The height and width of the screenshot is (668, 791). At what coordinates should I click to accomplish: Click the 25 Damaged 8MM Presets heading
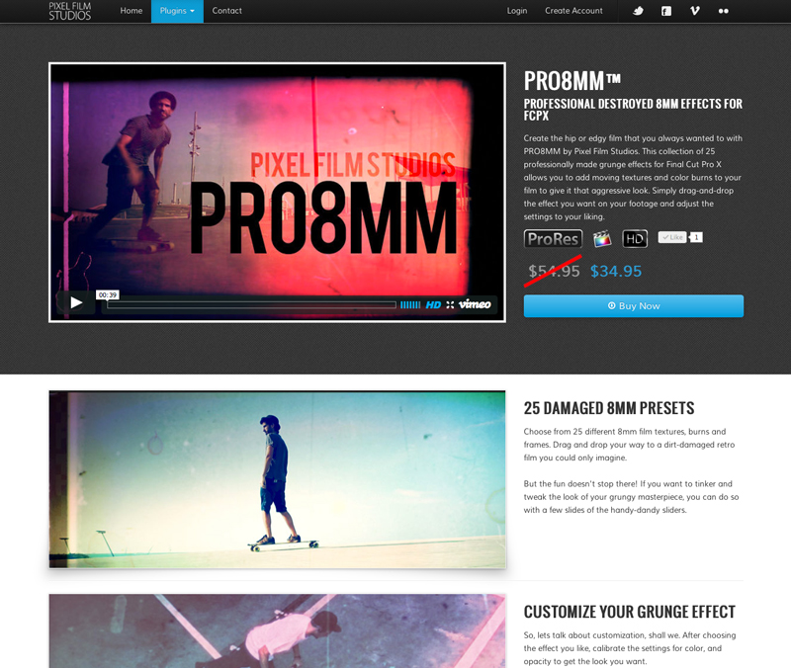[609, 408]
